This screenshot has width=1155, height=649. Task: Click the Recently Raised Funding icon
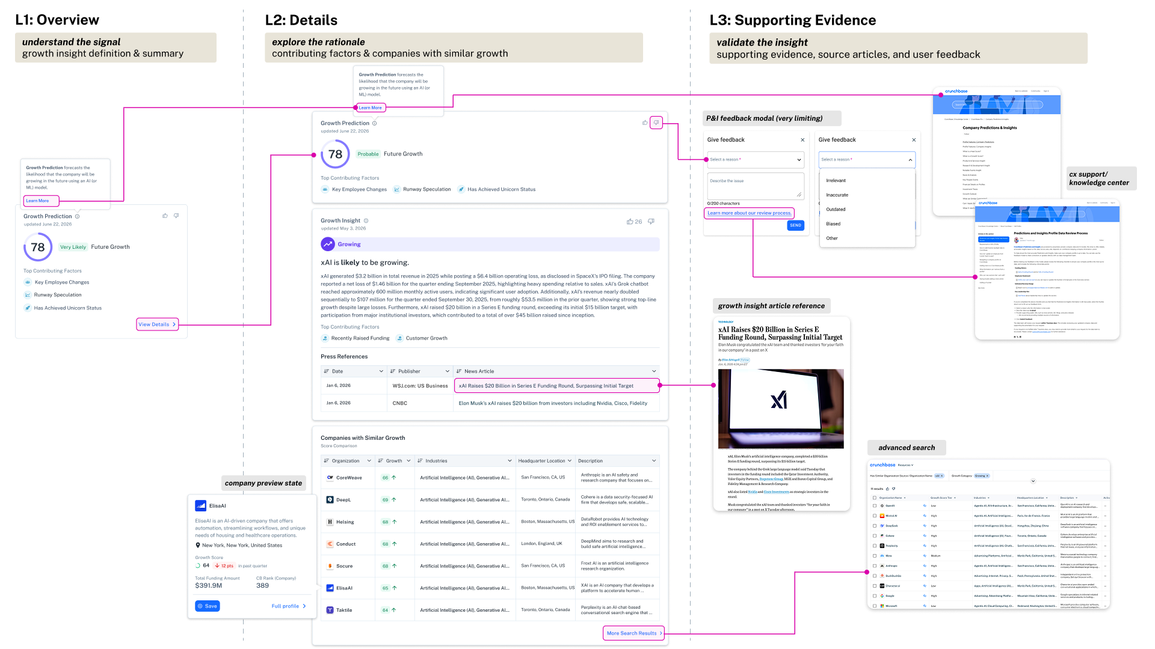pos(325,338)
